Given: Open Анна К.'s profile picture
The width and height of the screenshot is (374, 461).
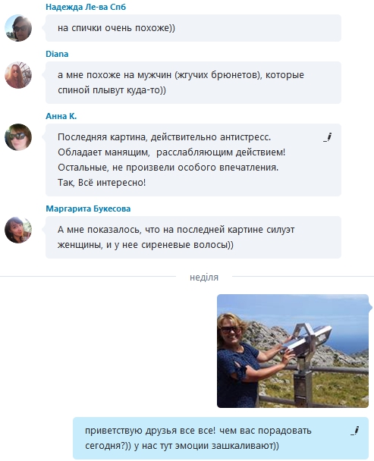Looking at the screenshot, I should (18, 137).
